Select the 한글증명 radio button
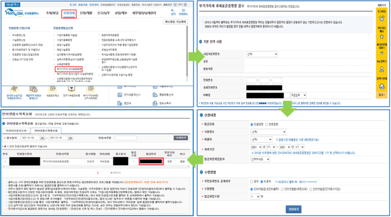Viewport: 391px width, 217px height. 251,124
